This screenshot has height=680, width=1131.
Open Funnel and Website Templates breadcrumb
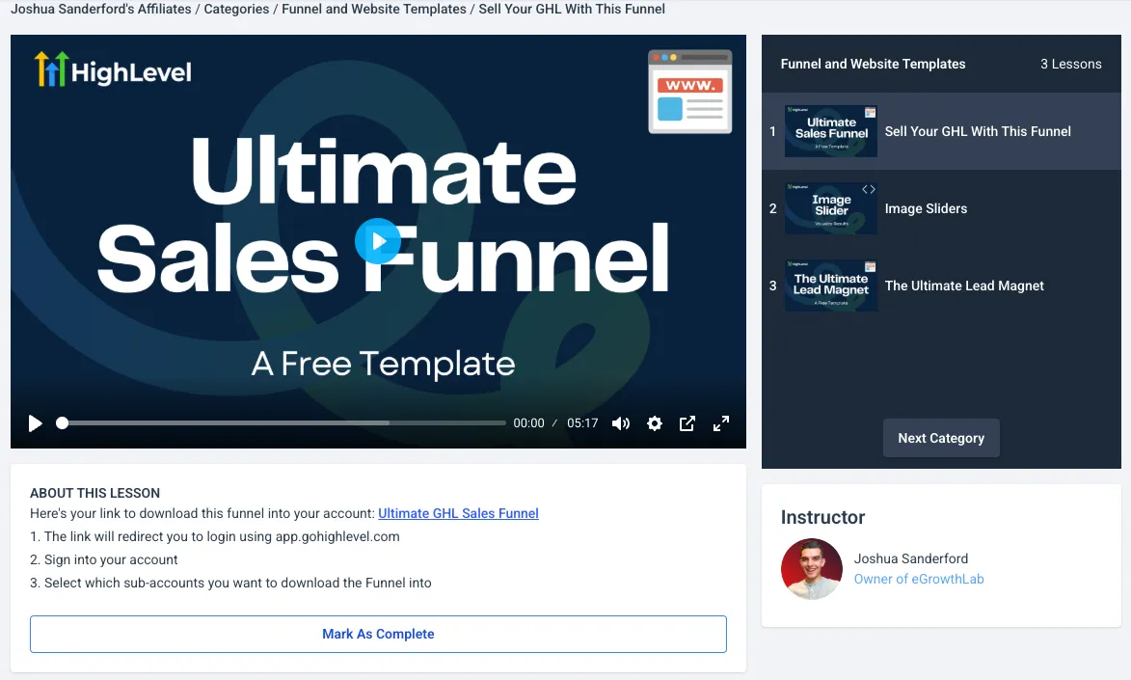pyautogui.click(x=374, y=10)
